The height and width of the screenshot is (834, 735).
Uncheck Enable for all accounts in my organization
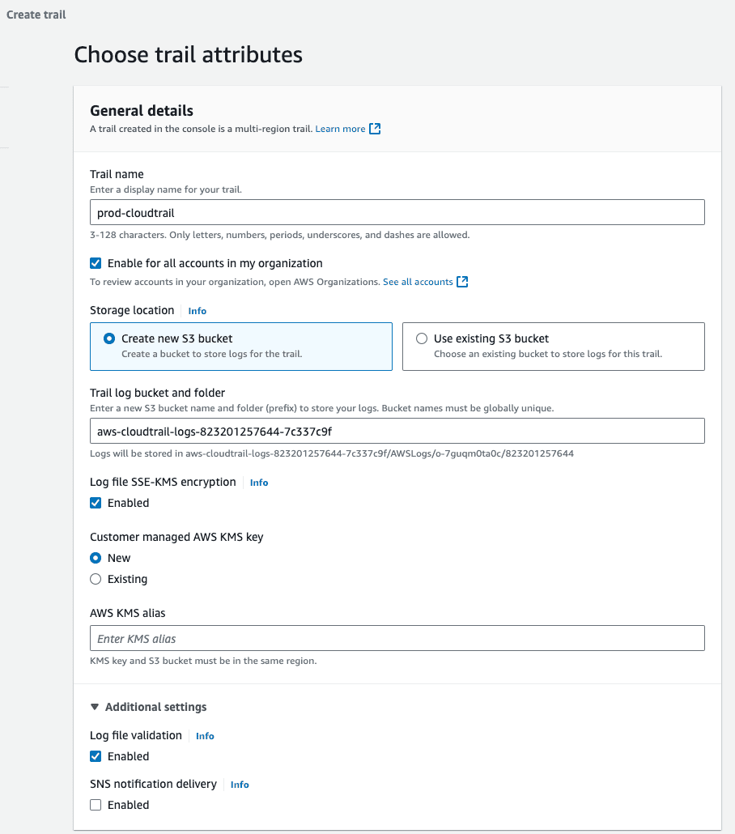pyautogui.click(x=96, y=262)
